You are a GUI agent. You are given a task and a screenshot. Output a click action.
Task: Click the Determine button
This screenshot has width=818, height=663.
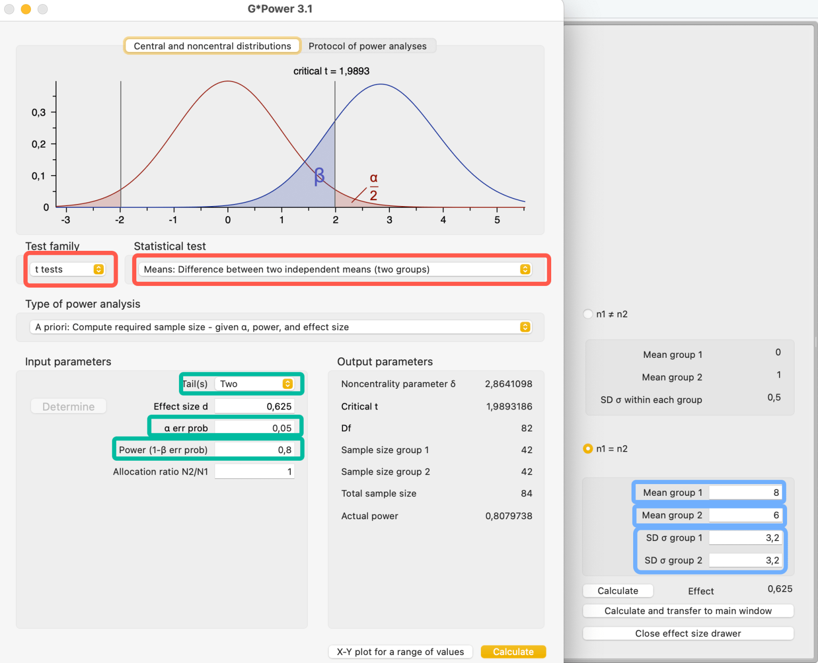(68, 406)
